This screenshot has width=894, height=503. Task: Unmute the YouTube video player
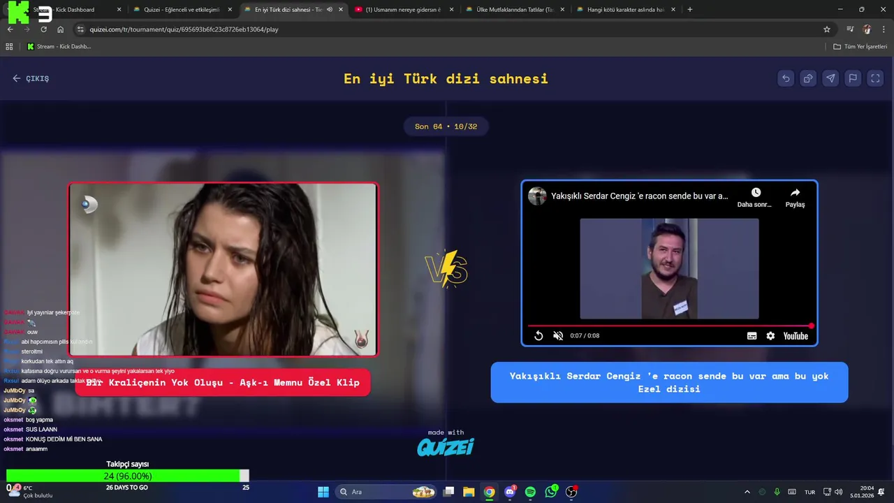pyautogui.click(x=558, y=336)
